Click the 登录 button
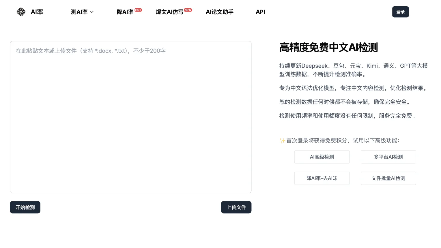 pyautogui.click(x=400, y=12)
